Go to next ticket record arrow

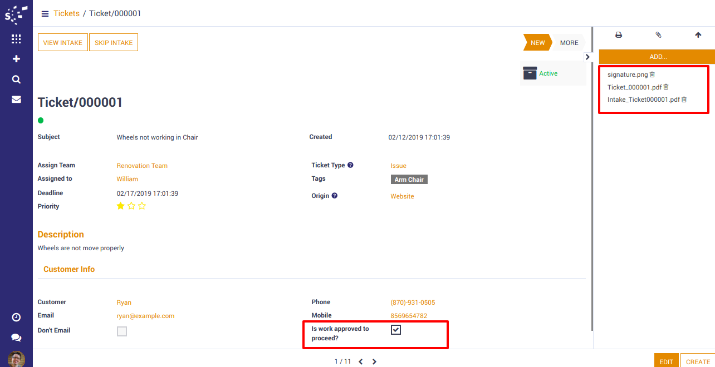[x=374, y=361]
